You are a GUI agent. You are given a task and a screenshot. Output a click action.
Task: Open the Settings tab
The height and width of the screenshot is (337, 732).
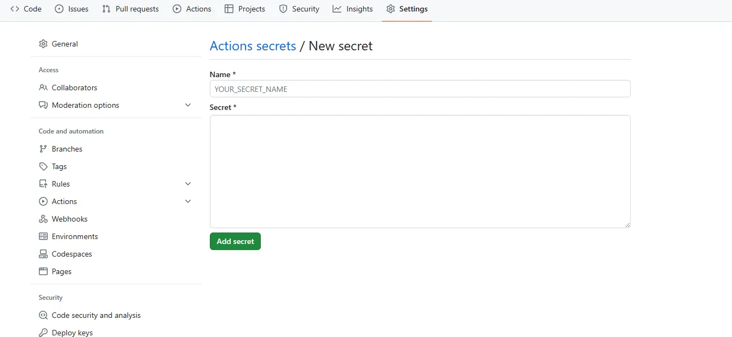coord(407,9)
